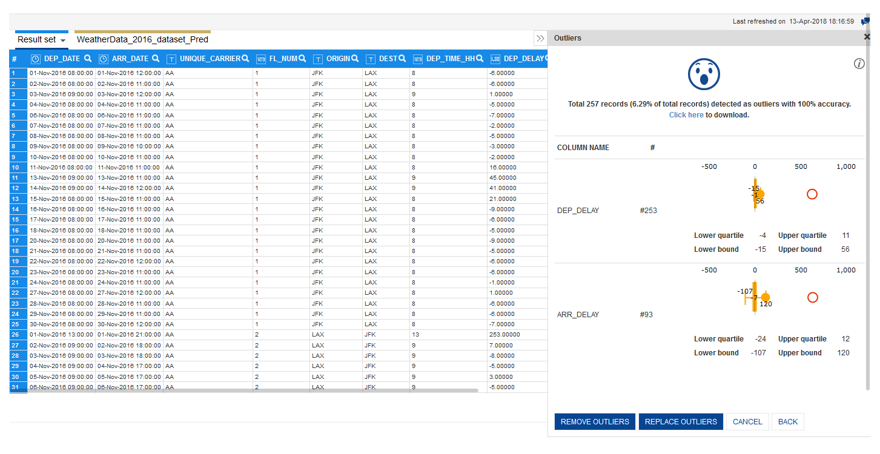Click REPLACE OUTLIERS button
The width and height of the screenshot is (880, 454).
681,422
